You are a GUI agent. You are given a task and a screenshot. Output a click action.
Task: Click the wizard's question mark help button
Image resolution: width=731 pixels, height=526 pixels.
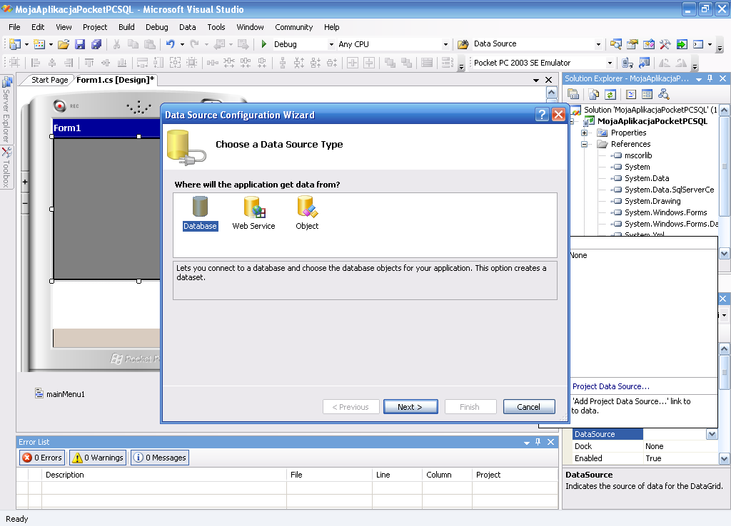pyautogui.click(x=542, y=115)
